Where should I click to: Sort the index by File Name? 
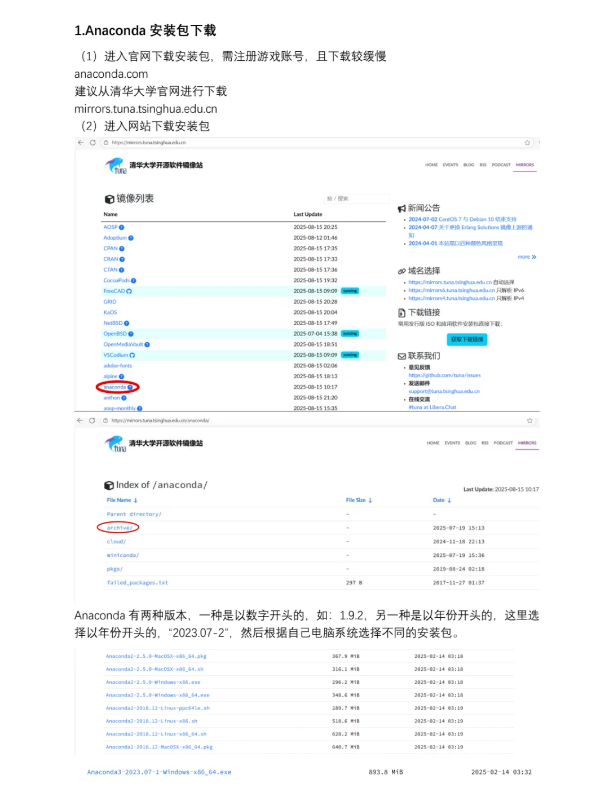[x=122, y=500]
